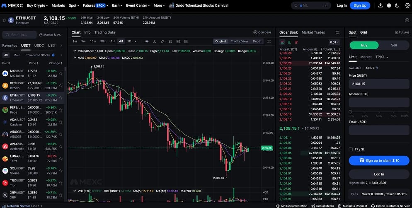Screen dimensions: 412x208
Task: Click the Compare button above chart
Action: click(262, 32)
